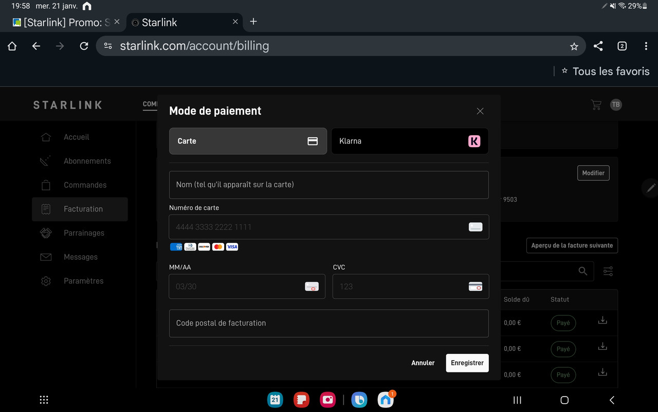Click the Visa card brand icon
This screenshot has width=658, height=412.
point(232,247)
